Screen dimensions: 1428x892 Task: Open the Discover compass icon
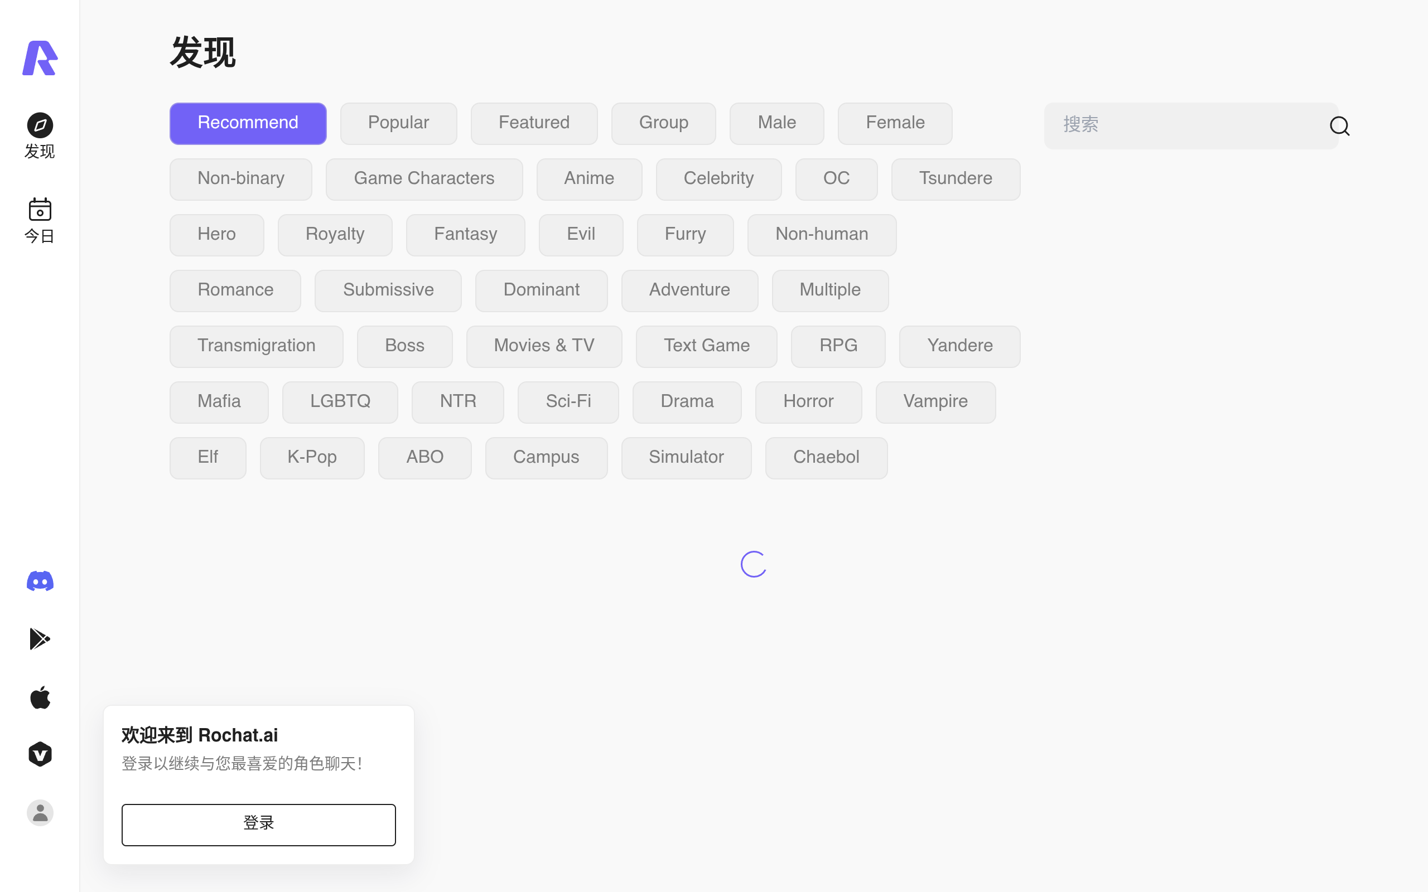pyautogui.click(x=40, y=125)
